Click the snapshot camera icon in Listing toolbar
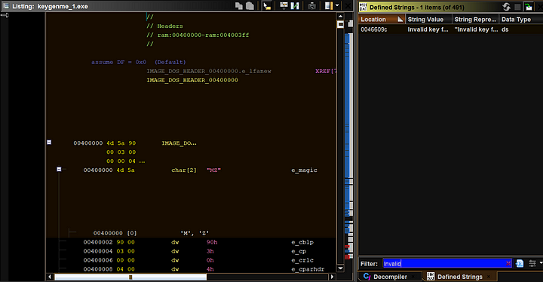This screenshot has height=282, width=543. click(x=311, y=6)
